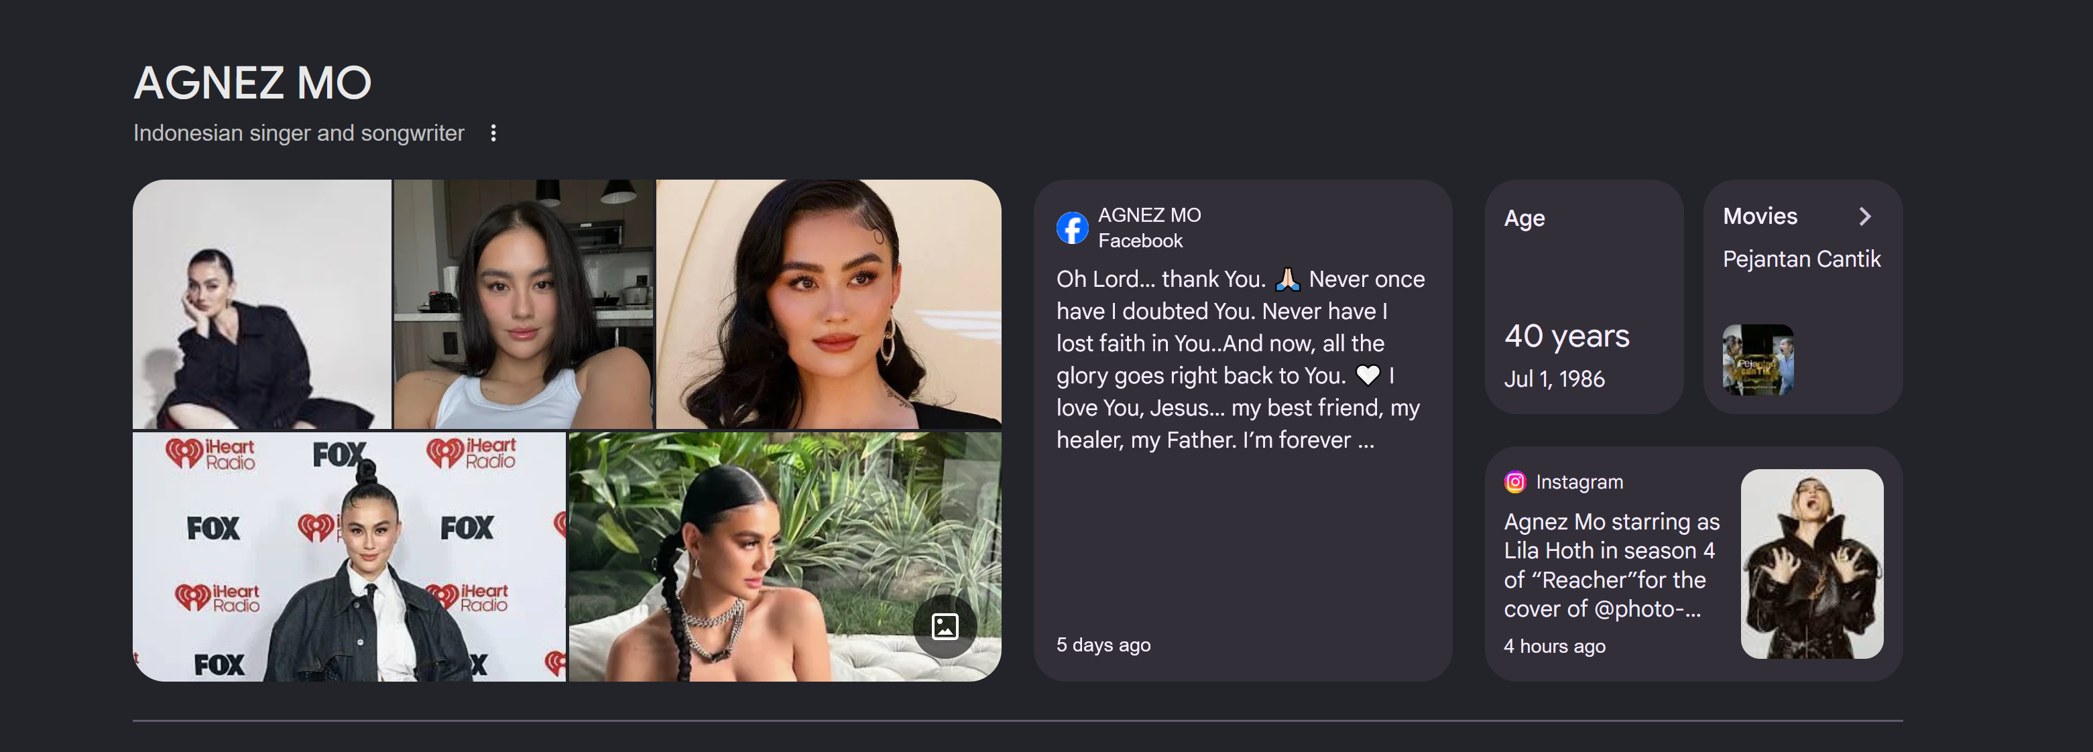The image size is (2093, 752).
Task: Open the image gallery icon overlay
Action: click(944, 626)
